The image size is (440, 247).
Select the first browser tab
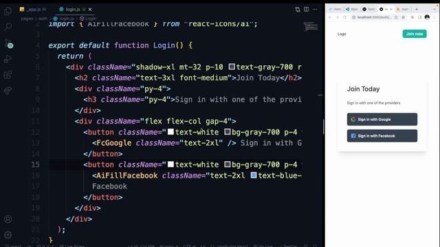[x=335, y=9]
